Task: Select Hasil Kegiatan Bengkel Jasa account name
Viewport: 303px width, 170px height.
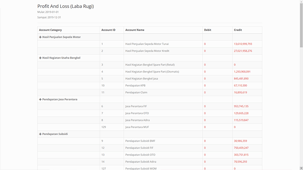Action: pos(141,79)
